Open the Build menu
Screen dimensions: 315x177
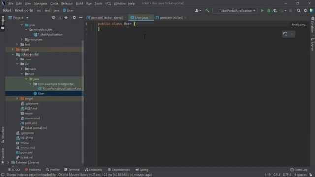[79, 3]
